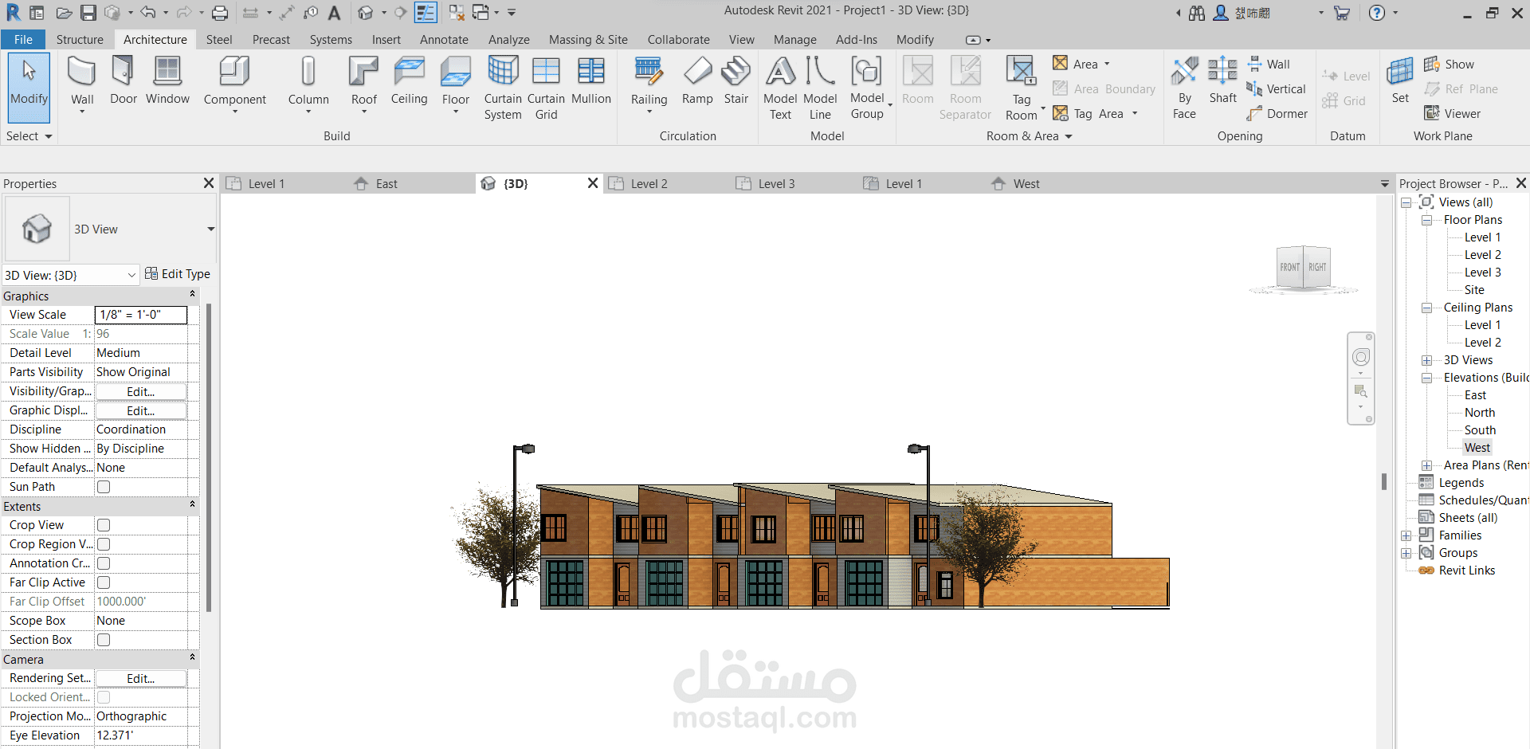Click the Set work plane tool

[1400, 80]
